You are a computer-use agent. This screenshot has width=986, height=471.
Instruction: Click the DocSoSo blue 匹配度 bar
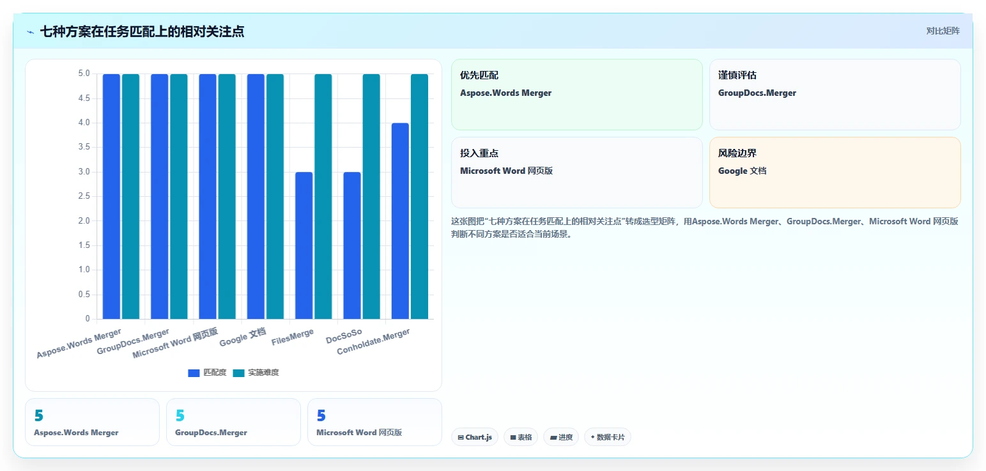point(352,245)
